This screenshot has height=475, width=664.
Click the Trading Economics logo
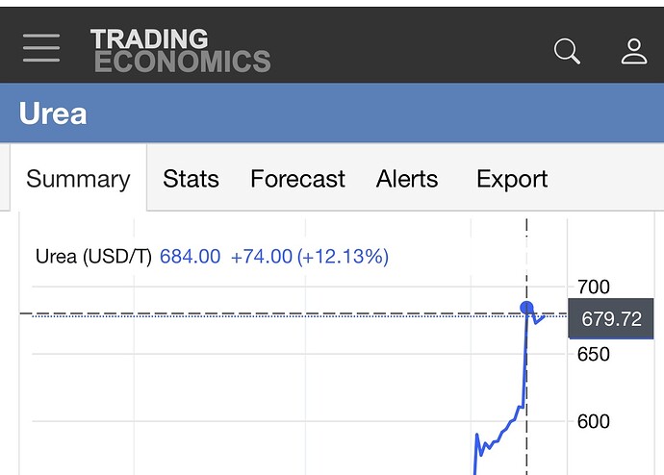tap(181, 51)
